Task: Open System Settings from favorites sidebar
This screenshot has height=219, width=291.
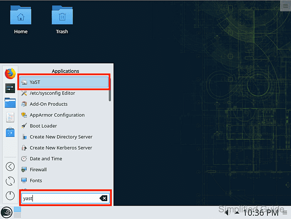Action: coord(10,88)
